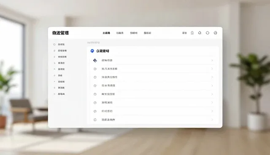Click the sixth sidebar item's icon

pos(54,75)
